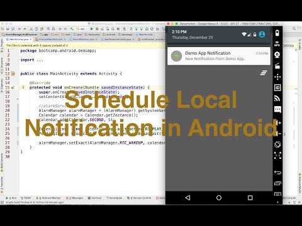Switch to AlarmReceiver.java editor tab
The width and height of the screenshot is (302, 226).
[83, 40]
